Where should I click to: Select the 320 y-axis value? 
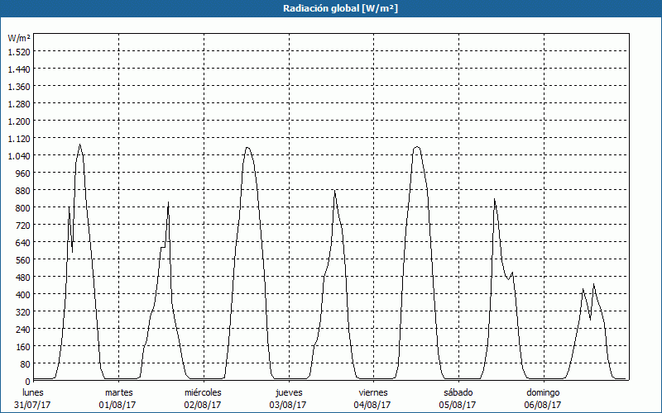23,312
